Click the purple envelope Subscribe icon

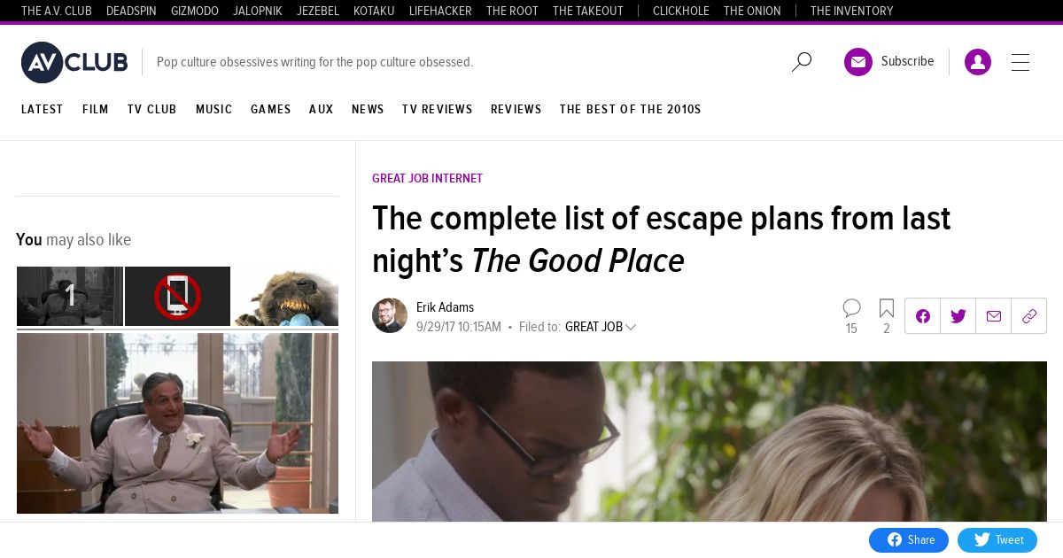(x=858, y=62)
